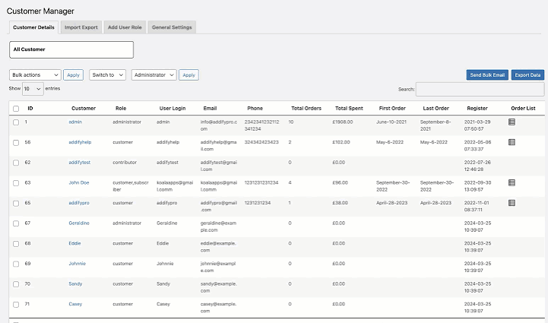The width and height of the screenshot is (548, 323).
Task: Open the Casey customer link
Action: point(75,304)
